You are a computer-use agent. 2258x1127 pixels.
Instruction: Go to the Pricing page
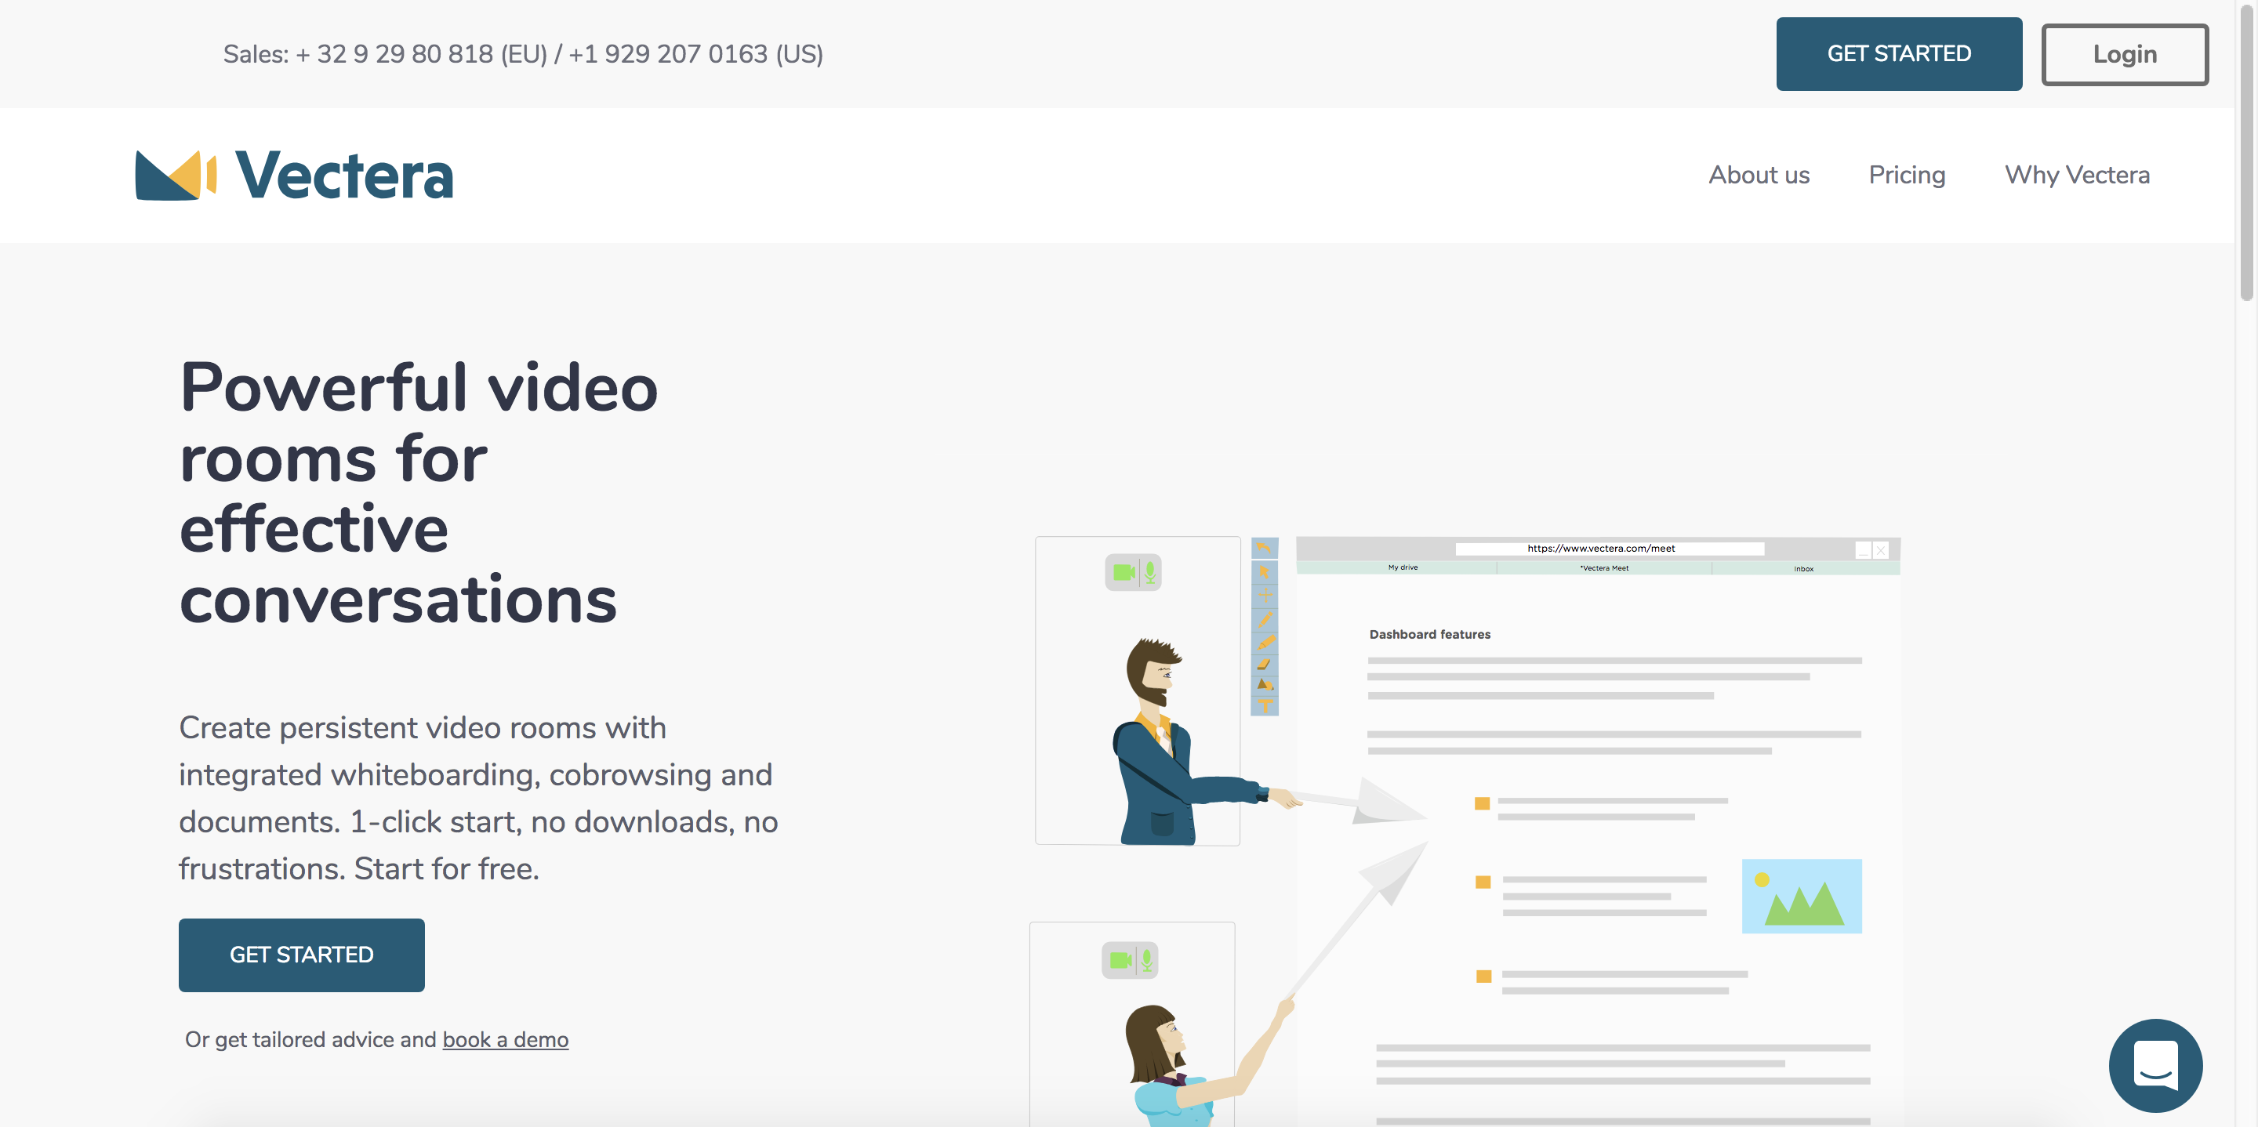(1907, 175)
